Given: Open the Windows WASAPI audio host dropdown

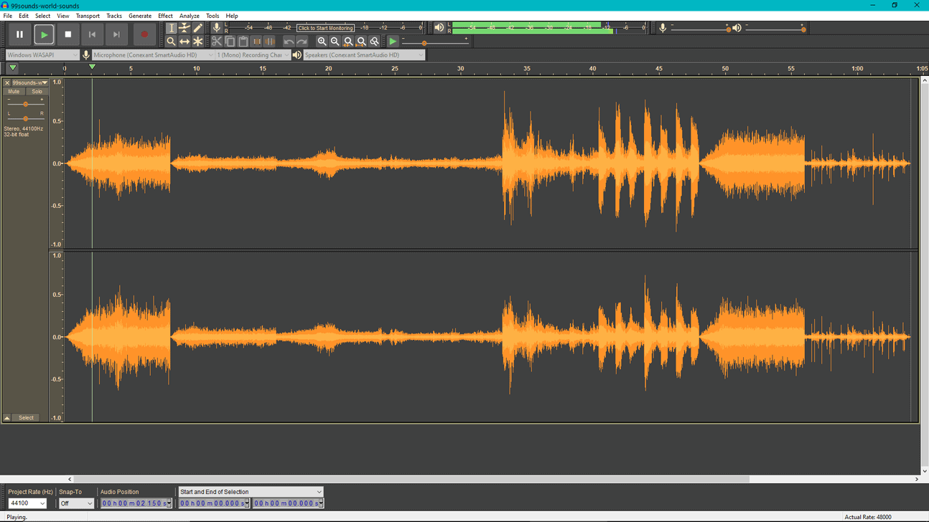Looking at the screenshot, I should (42, 55).
